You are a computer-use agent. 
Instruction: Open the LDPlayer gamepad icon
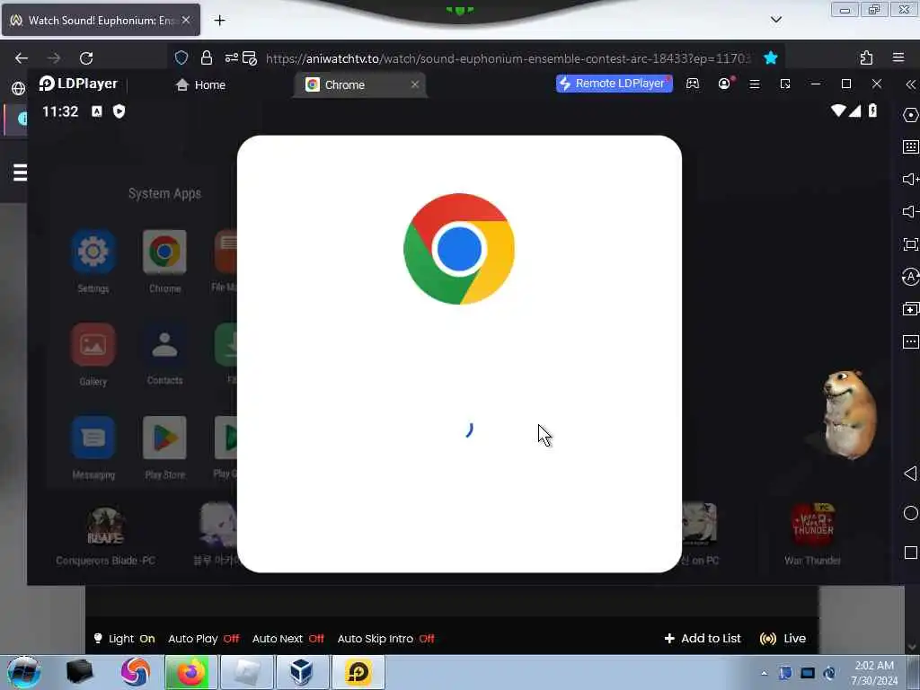693,84
